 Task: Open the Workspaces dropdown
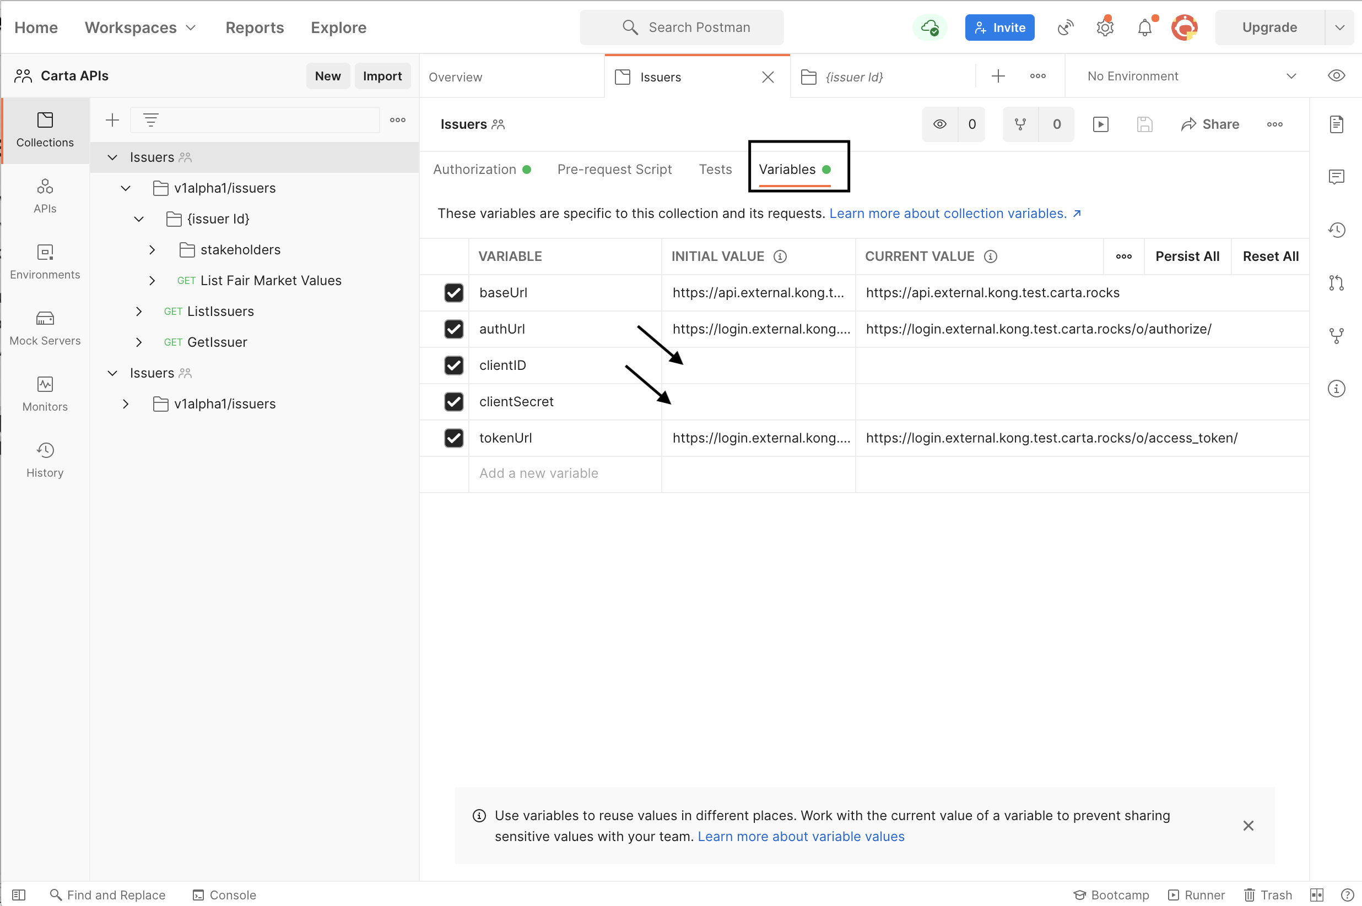click(140, 27)
